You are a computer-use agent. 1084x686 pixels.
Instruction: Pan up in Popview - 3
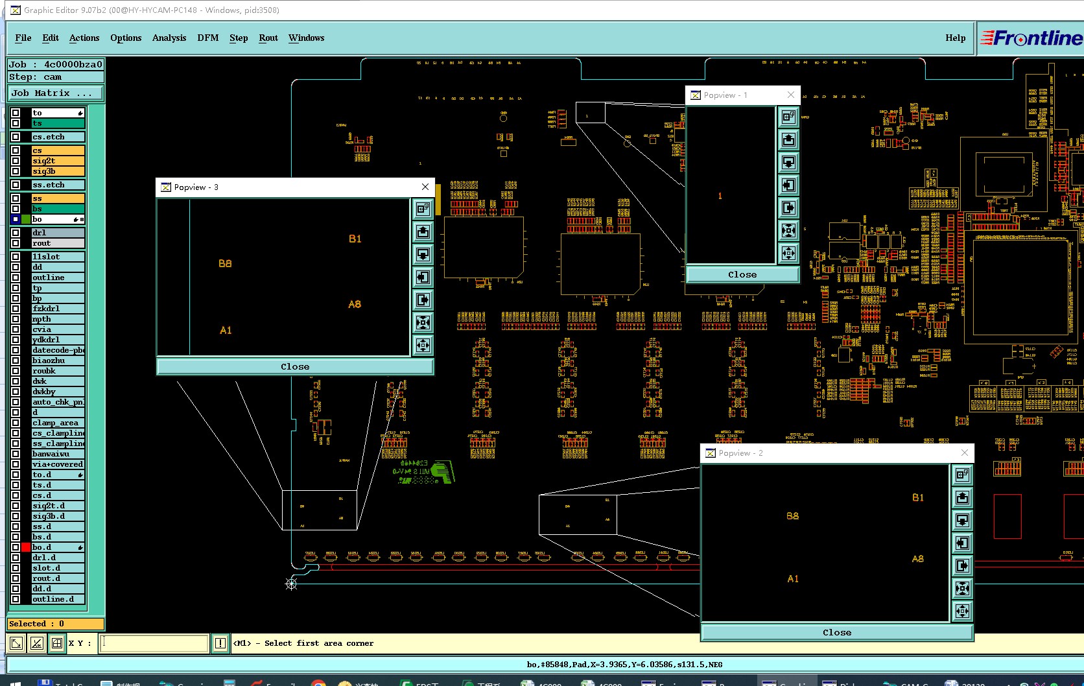[x=423, y=231]
